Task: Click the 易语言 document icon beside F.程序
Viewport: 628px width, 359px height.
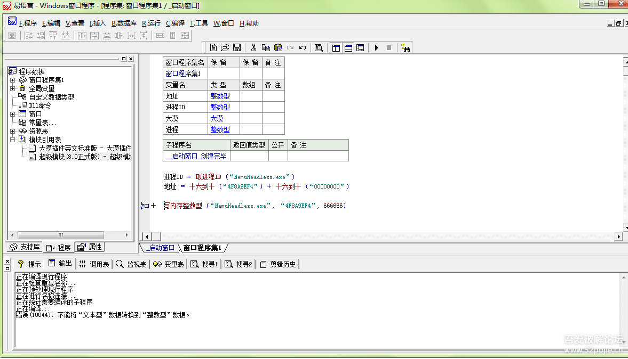Action: pos(12,21)
